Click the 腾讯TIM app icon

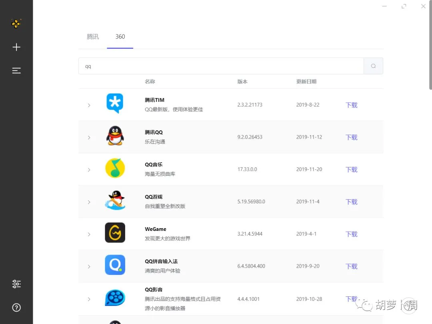tap(115, 103)
